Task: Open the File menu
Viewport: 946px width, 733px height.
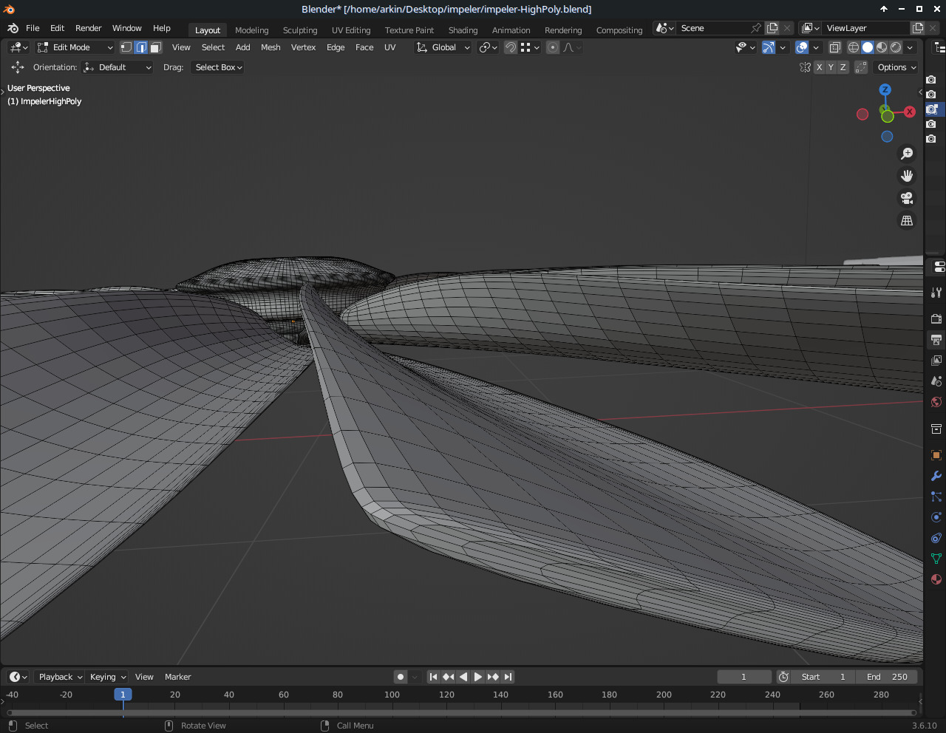Action: coord(33,28)
